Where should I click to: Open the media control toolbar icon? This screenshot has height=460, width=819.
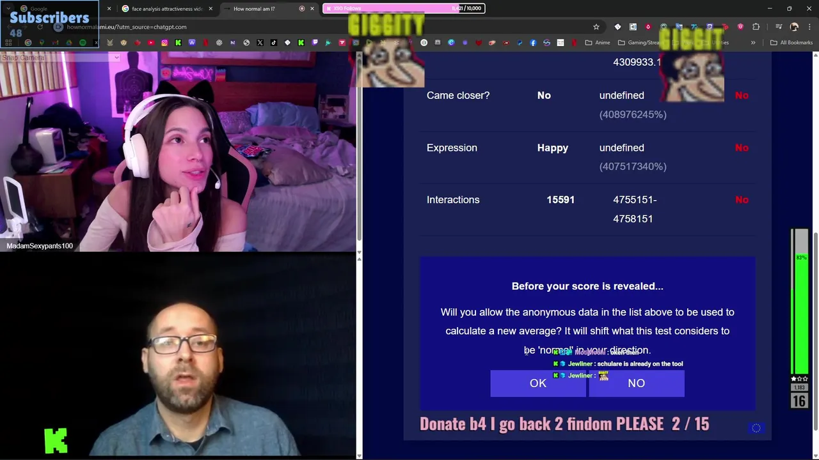tap(779, 27)
